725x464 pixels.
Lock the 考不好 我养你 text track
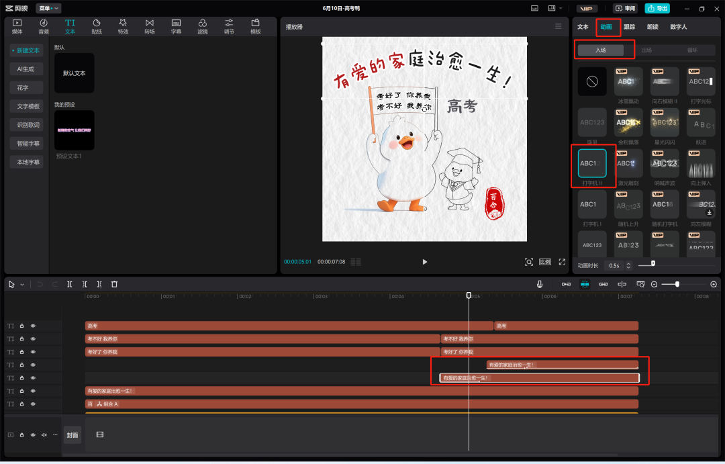pyautogui.click(x=21, y=339)
